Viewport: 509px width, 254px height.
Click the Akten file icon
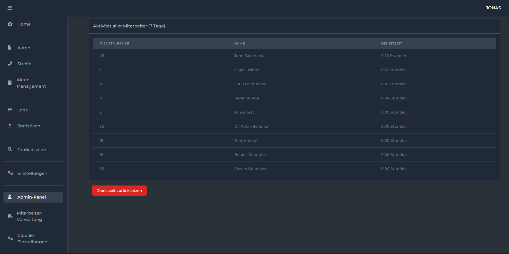coord(9,47)
